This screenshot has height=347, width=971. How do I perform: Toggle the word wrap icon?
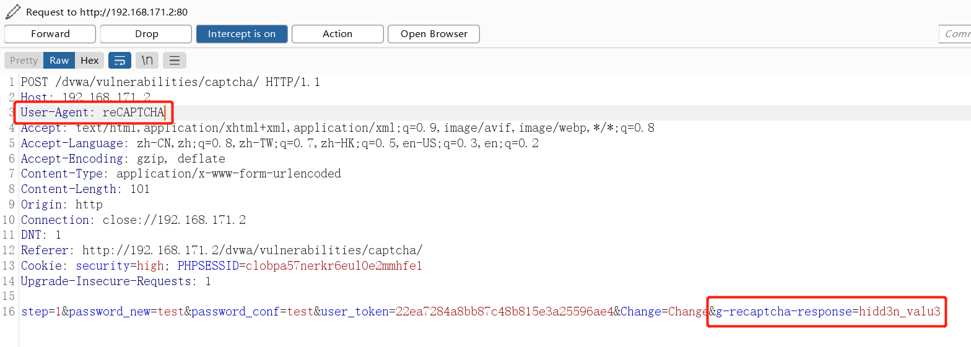120,60
